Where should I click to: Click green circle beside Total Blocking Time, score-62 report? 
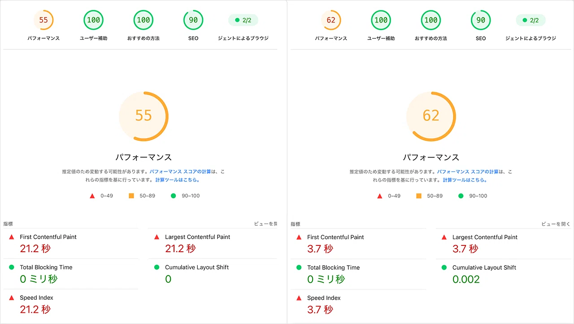(299, 267)
